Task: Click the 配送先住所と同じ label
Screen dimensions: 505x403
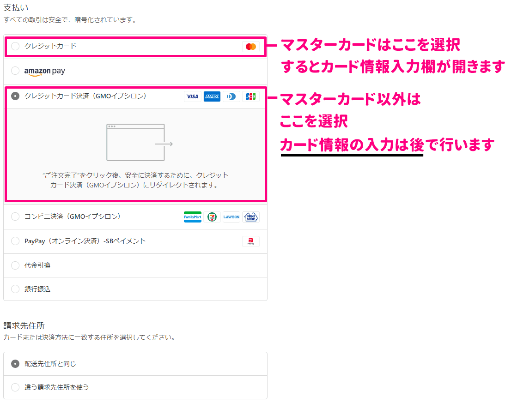Action: click(x=50, y=364)
